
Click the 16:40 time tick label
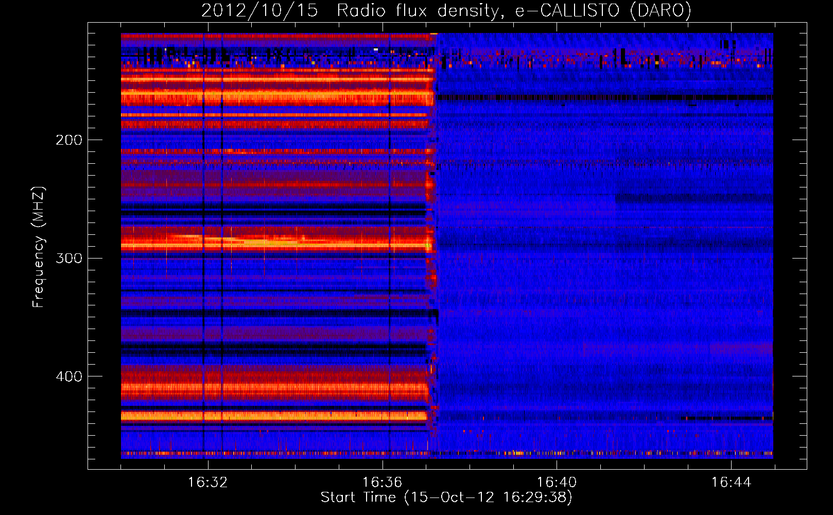click(557, 483)
